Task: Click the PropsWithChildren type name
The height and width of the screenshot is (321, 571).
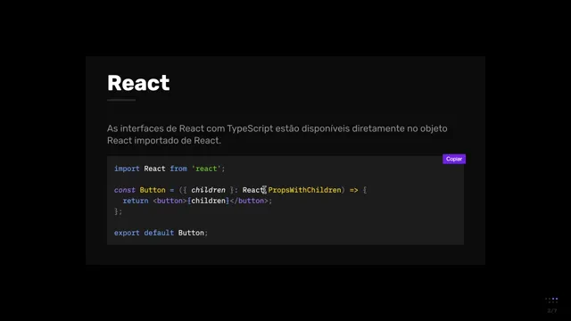Action: (x=305, y=190)
